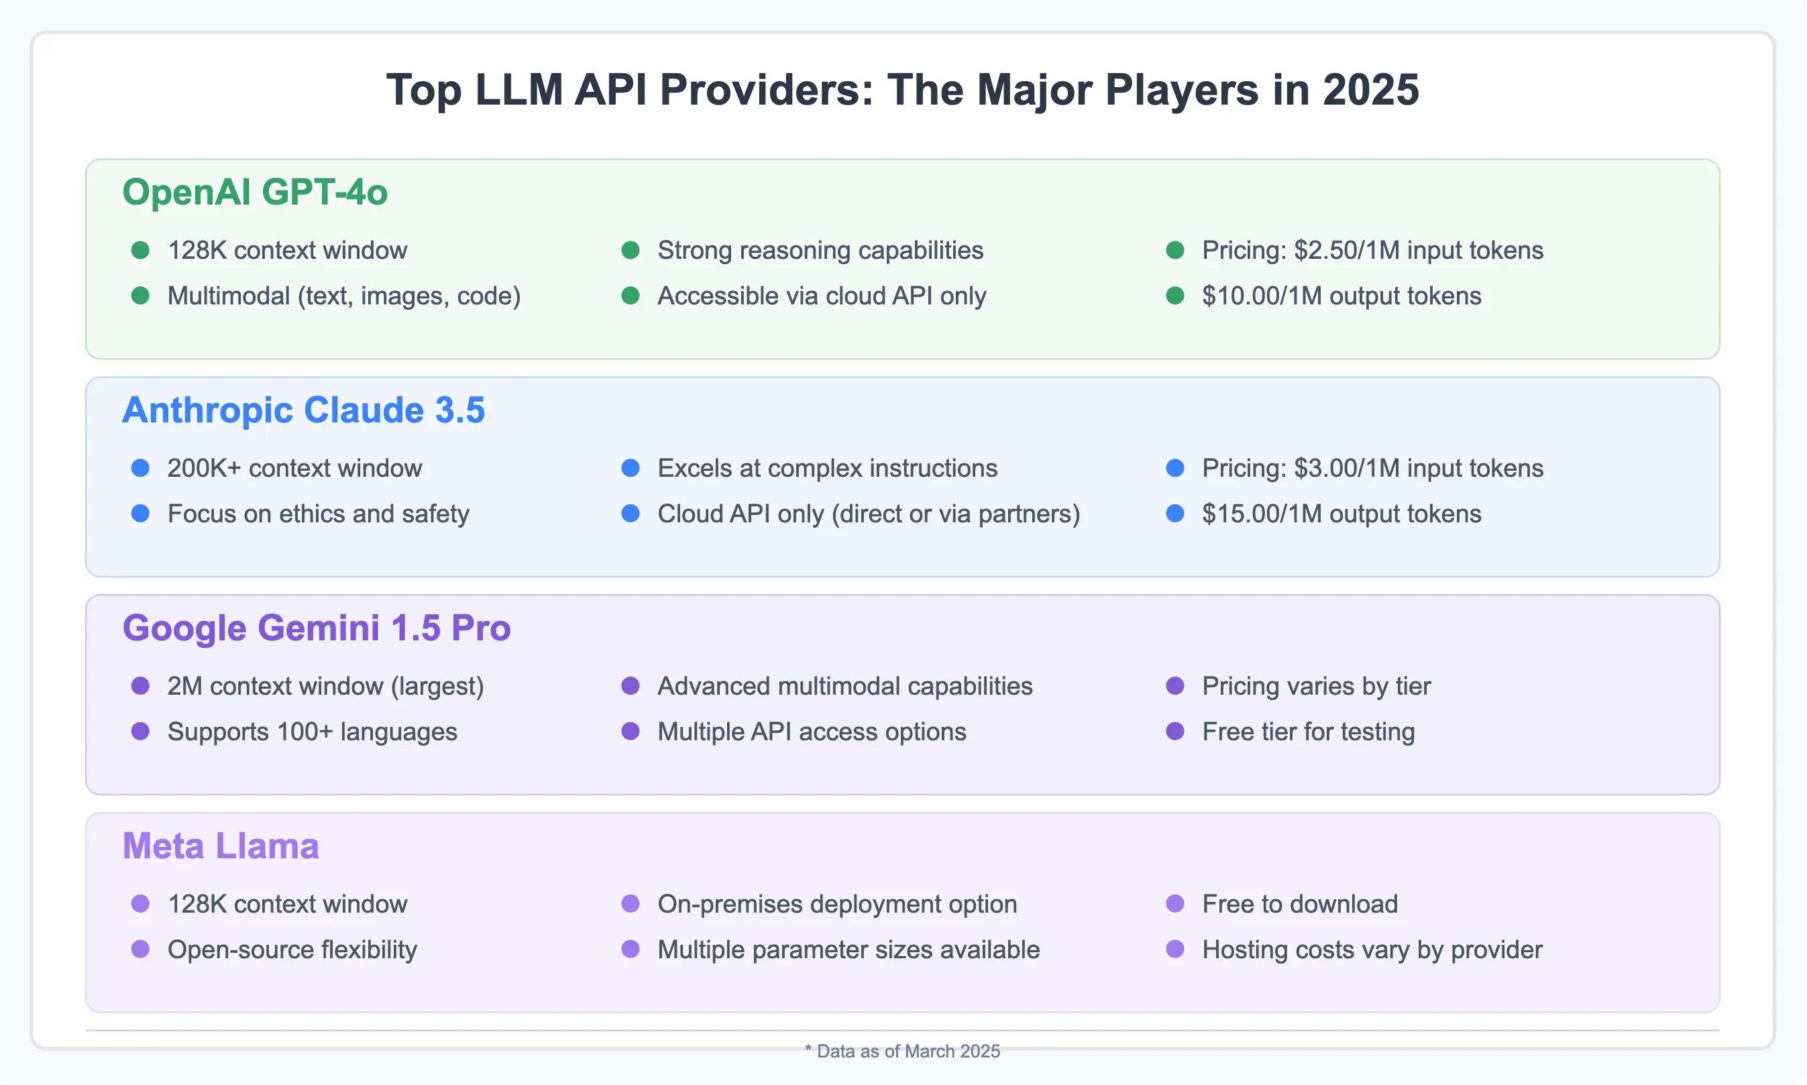Click "2M context window (largest)" text
Screen dimensions: 1807x1085
coord(325,686)
